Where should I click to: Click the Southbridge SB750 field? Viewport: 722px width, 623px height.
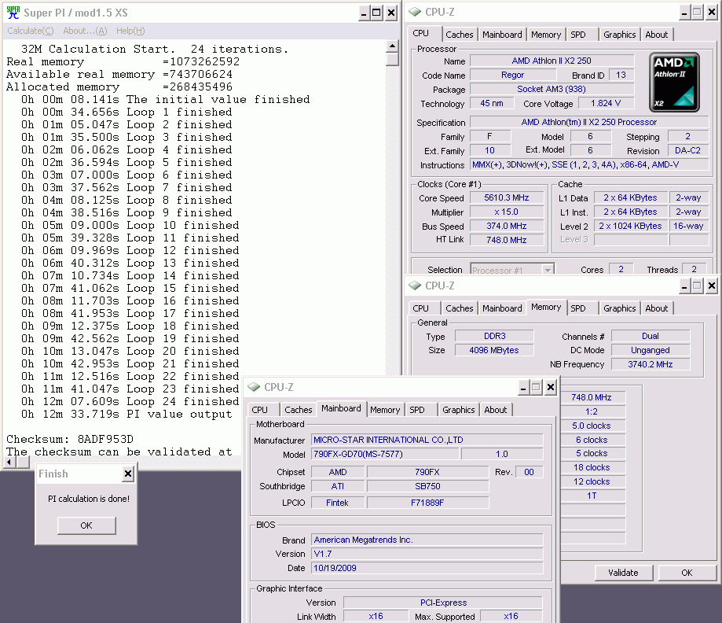coord(427,486)
